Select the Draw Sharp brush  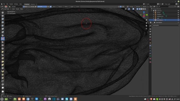[3, 16]
